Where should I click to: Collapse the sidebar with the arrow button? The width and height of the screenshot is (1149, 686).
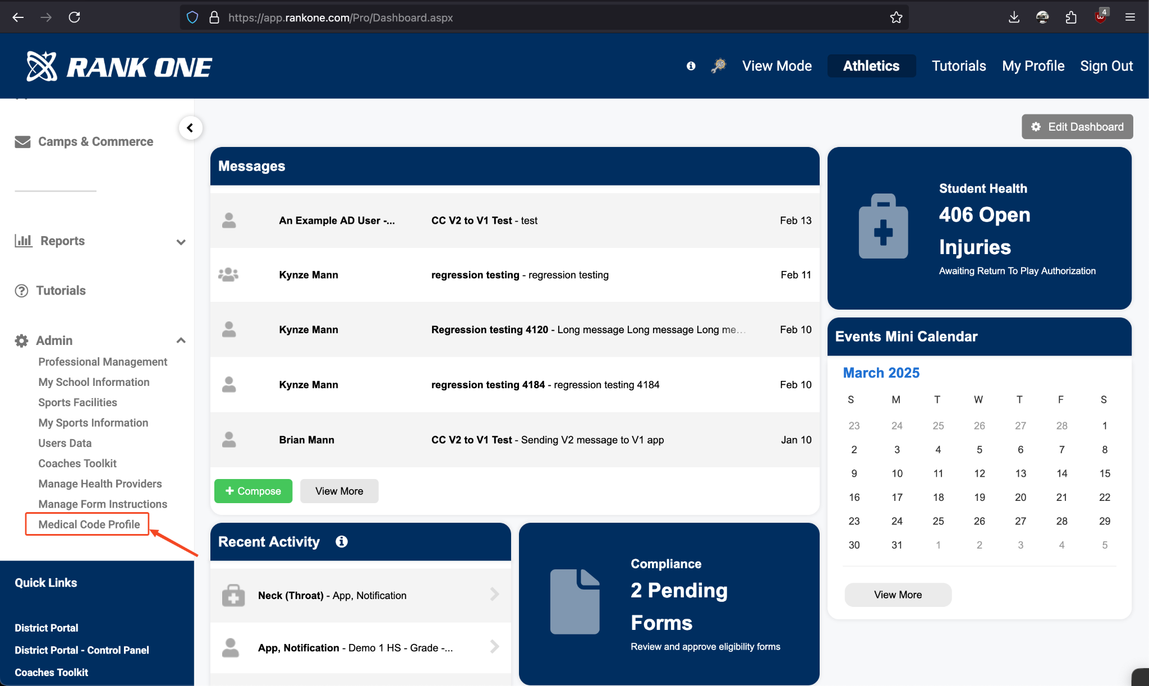(190, 128)
